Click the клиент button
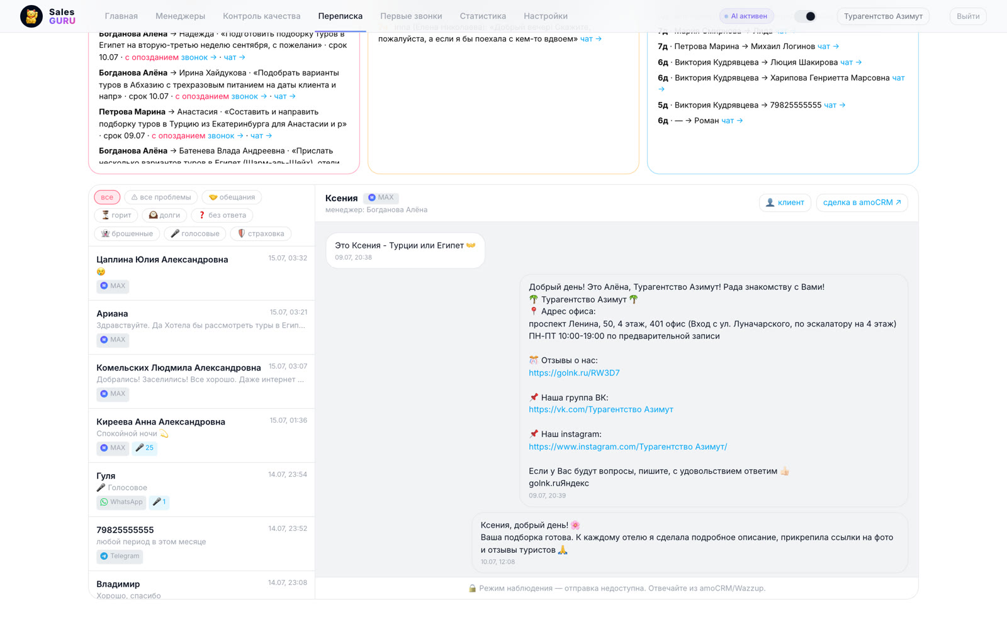The image size is (1007, 629). [785, 203]
